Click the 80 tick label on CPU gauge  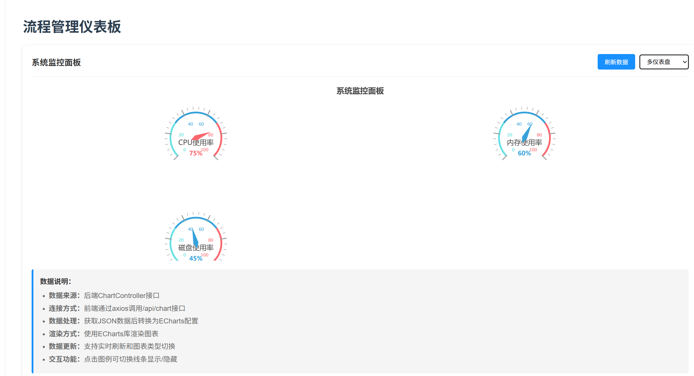[211, 135]
